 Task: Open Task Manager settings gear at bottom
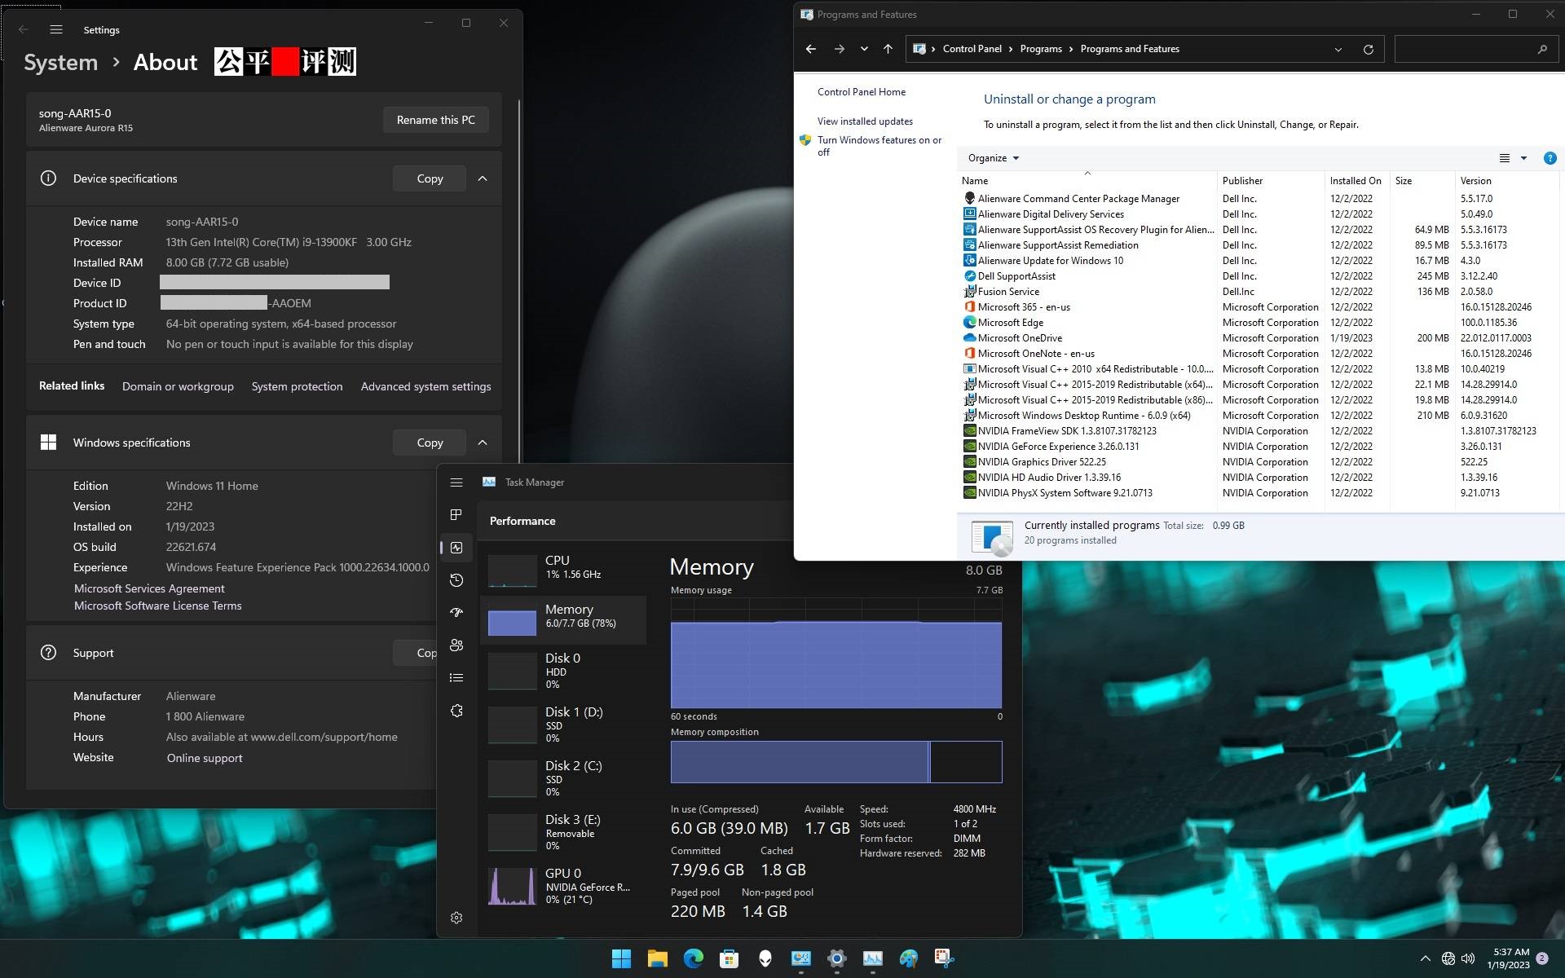pos(456,917)
